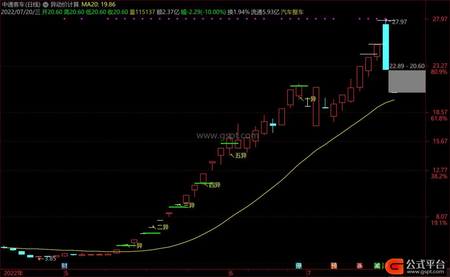Click the 2022年 time axis label
450x277 pixels.
[x=13, y=273]
